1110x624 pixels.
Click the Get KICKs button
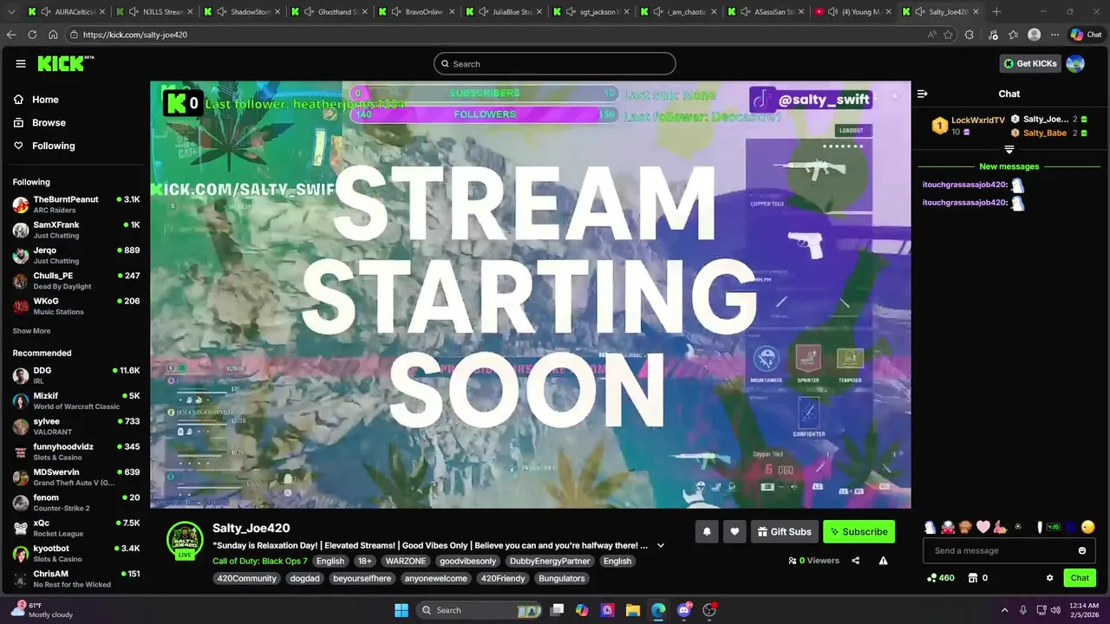[1030, 63]
